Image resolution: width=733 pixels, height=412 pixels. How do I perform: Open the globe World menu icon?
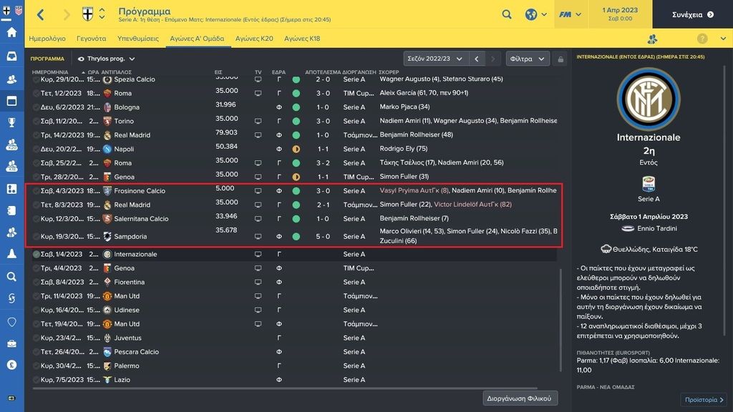point(531,14)
